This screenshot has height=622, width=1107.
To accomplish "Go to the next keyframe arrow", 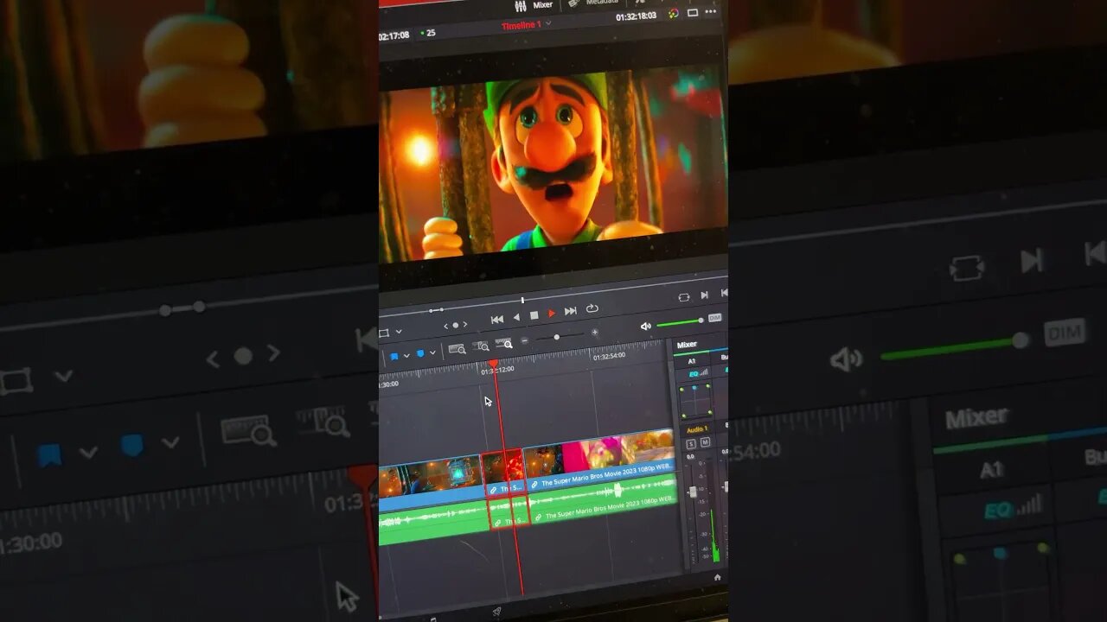I will coord(465,324).
